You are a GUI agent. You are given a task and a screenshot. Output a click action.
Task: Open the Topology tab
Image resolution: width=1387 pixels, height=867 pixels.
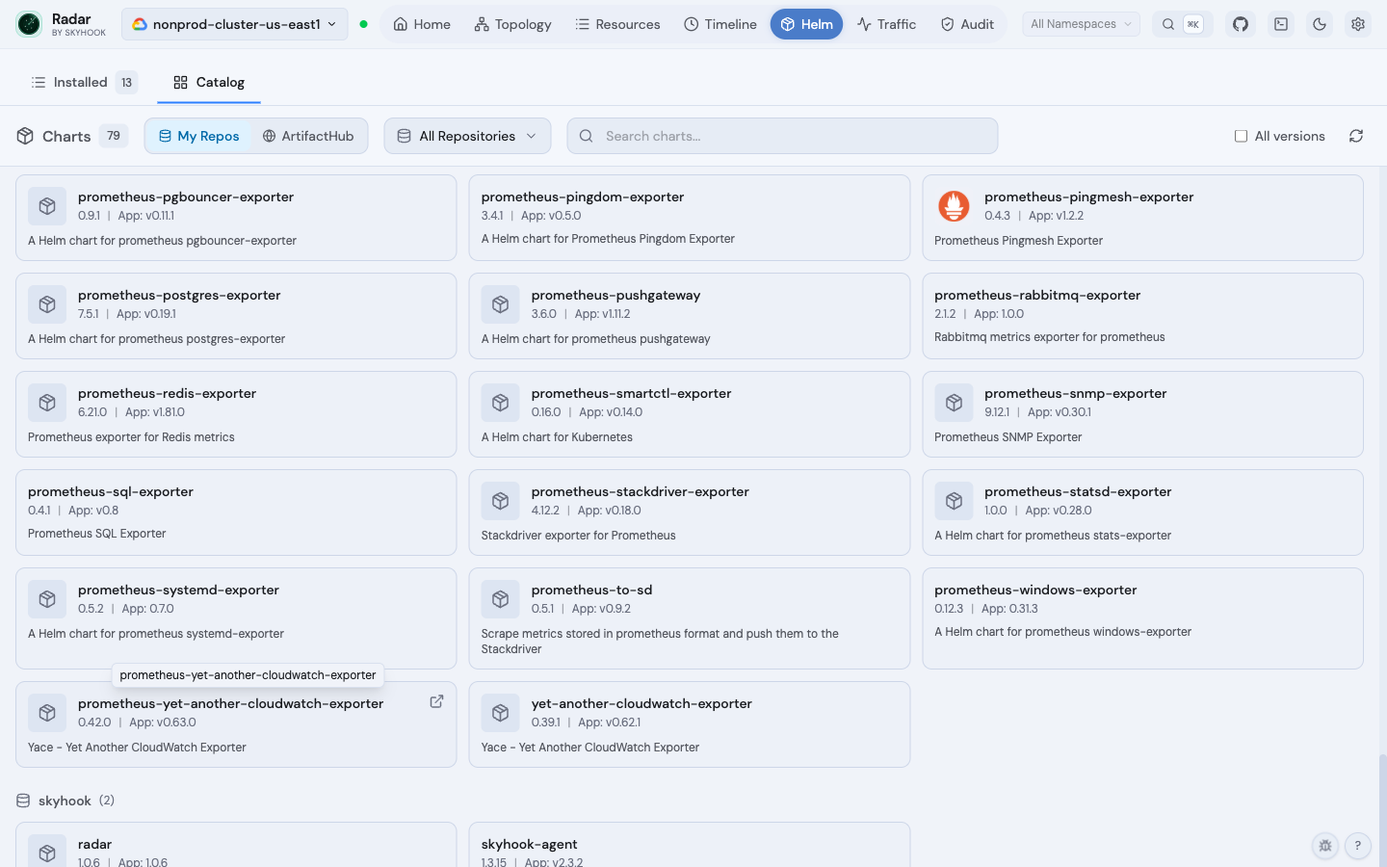(513, 24)
